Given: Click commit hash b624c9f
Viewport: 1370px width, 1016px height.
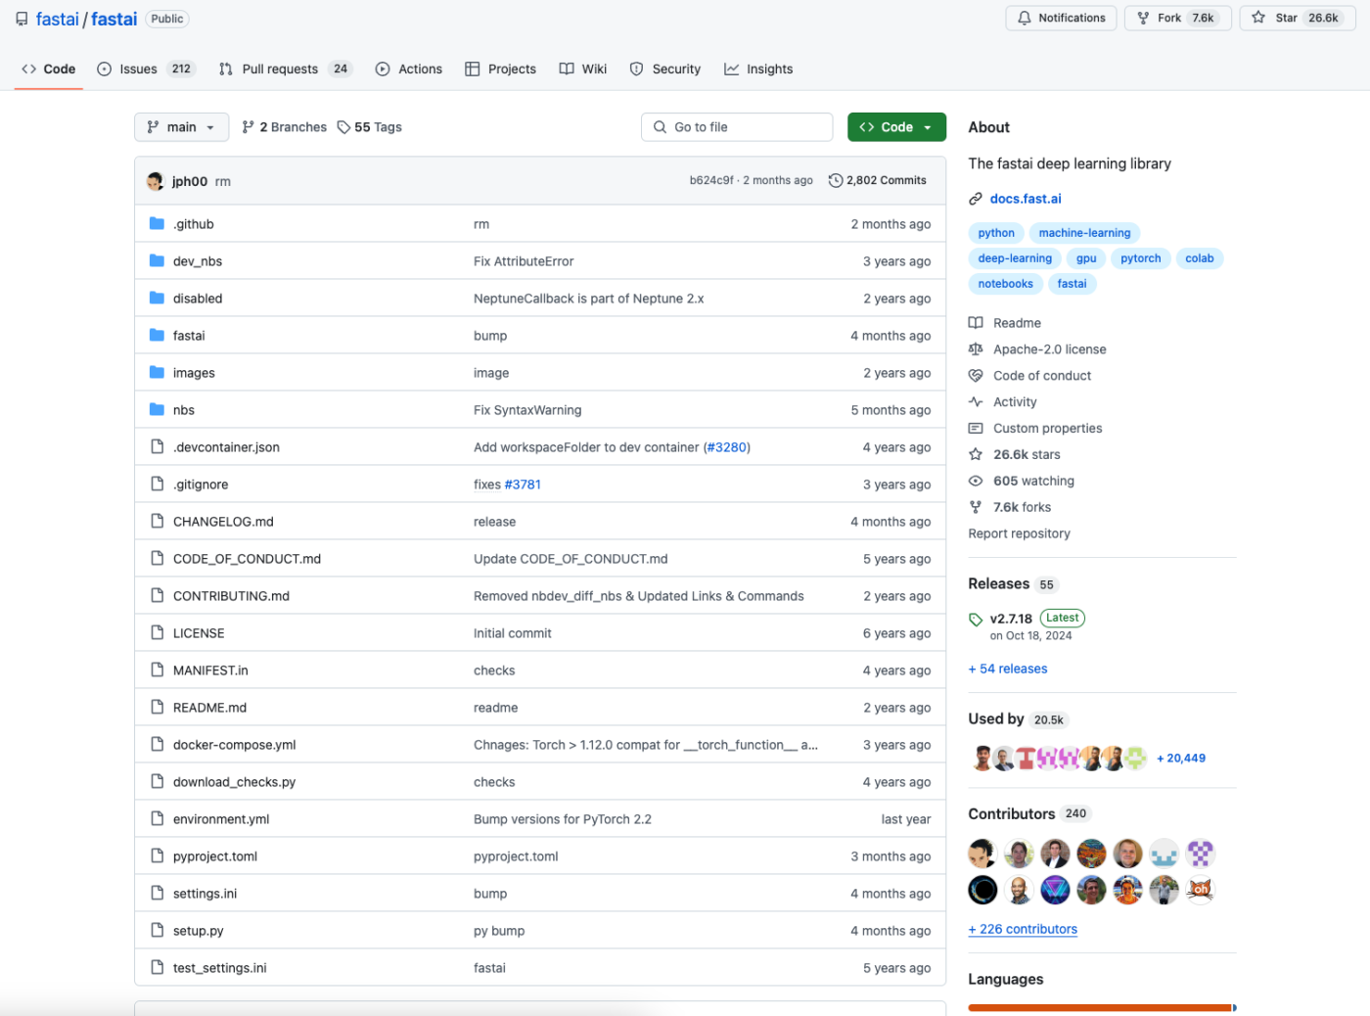Looking at the screenshot, I should tap(711, 181).
